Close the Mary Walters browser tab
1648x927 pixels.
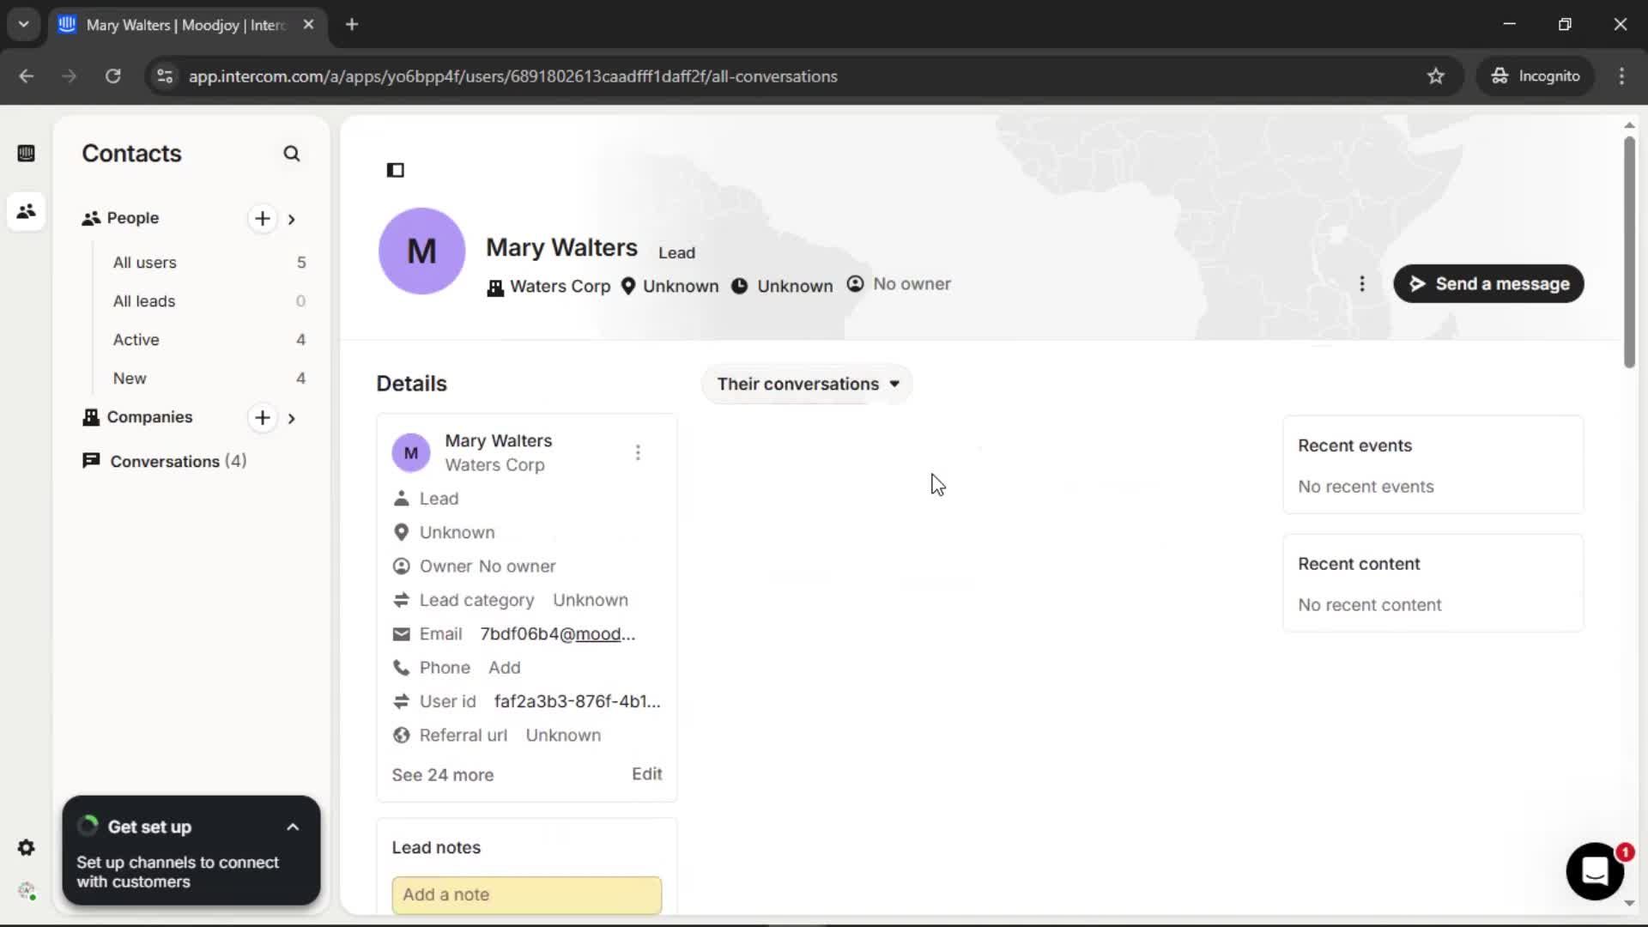pos(309,25)
